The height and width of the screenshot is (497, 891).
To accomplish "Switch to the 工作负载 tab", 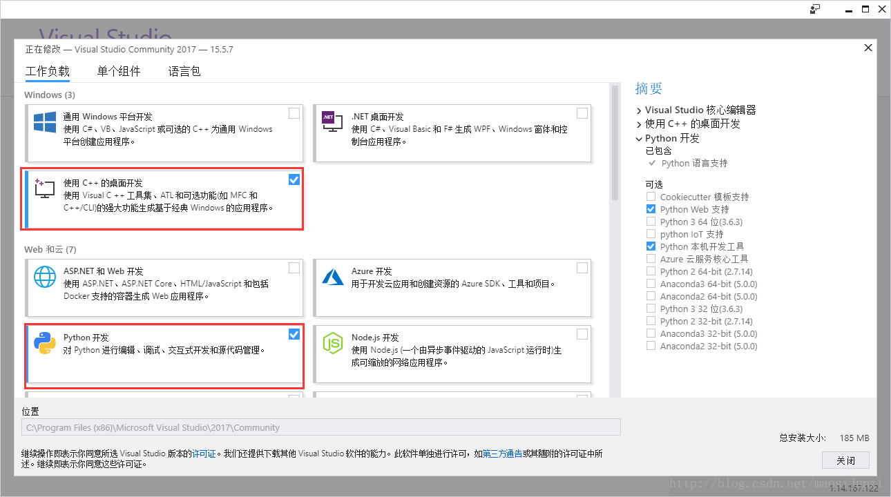I will pos(48,71).
